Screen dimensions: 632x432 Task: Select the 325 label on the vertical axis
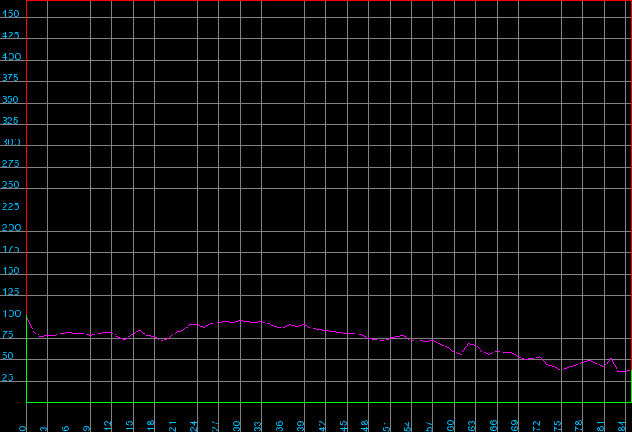[9, 121]
